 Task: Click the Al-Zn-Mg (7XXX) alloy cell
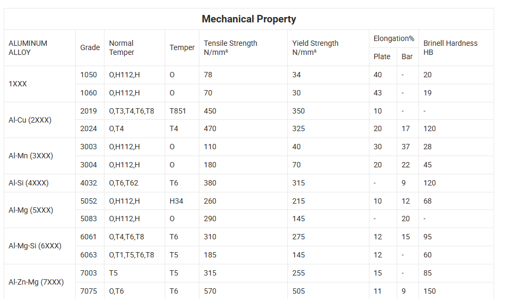click(x=36, y=282)
